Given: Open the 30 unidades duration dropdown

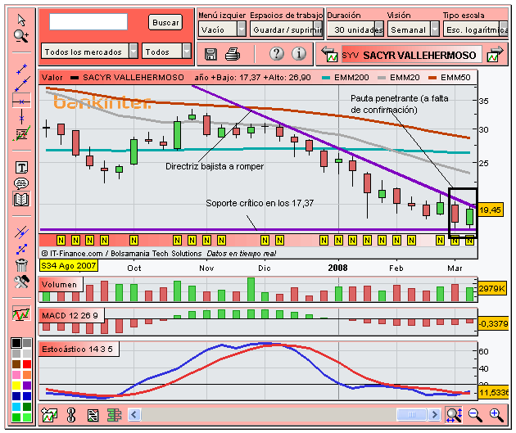Looking at the screenshot, I should (x=355, y=29).
